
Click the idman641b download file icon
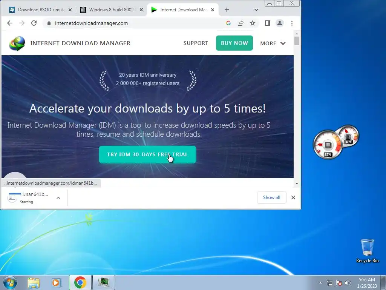[x=13, y=197]
